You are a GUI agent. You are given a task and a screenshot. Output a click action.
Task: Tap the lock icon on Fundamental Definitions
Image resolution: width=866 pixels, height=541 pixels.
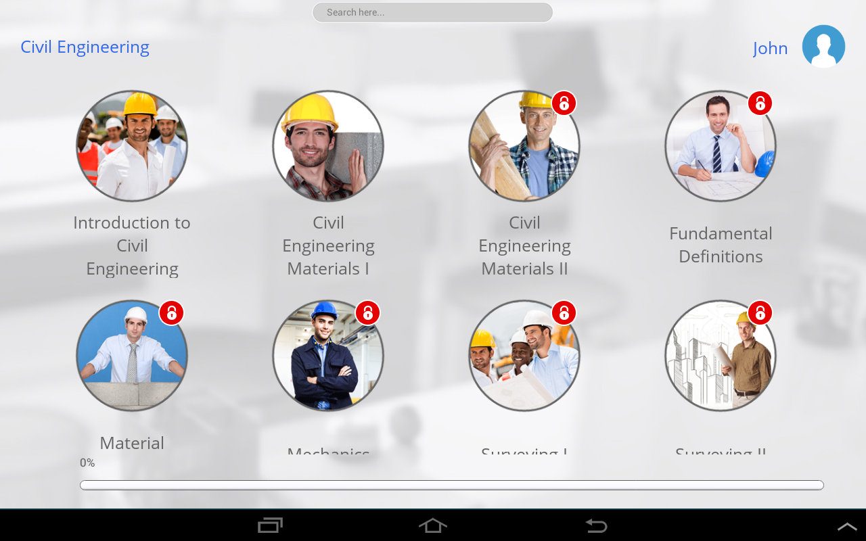(759, 103)
